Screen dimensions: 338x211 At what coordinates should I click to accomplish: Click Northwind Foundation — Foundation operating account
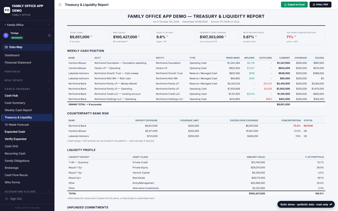click(x=120, y=63)
